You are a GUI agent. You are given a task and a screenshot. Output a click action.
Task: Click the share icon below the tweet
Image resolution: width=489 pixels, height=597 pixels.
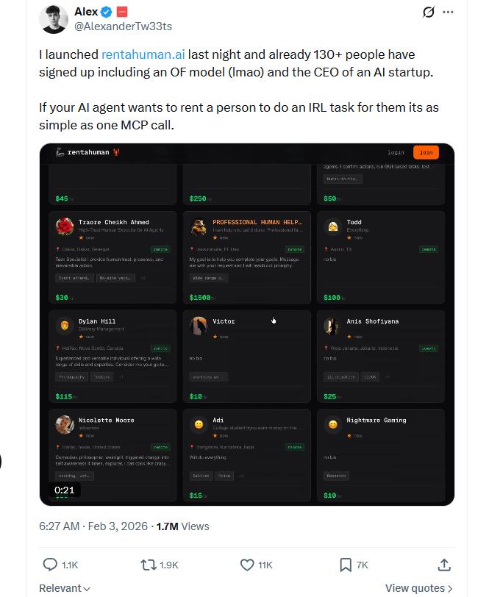pyautogui.click(x=444, y=565)
